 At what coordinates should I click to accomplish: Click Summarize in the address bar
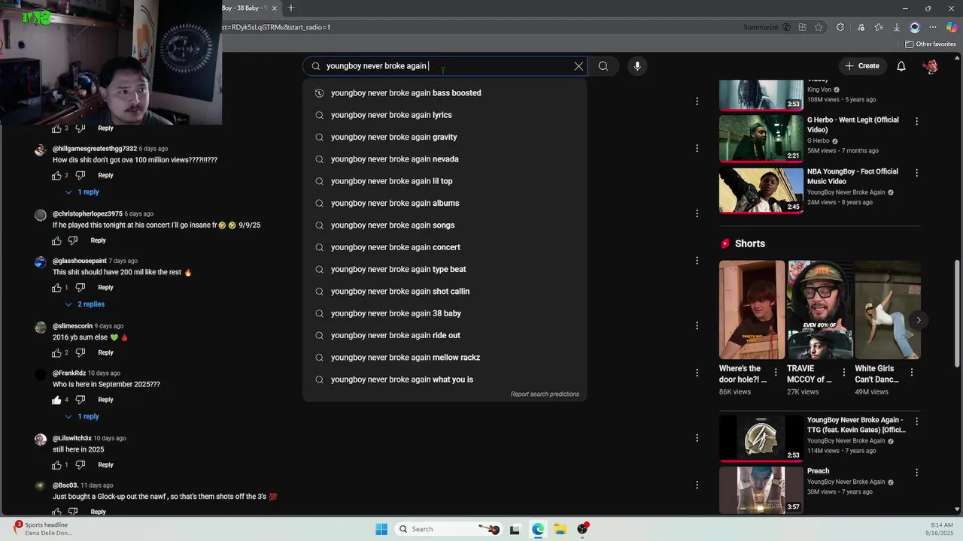(x=767, y=27)
